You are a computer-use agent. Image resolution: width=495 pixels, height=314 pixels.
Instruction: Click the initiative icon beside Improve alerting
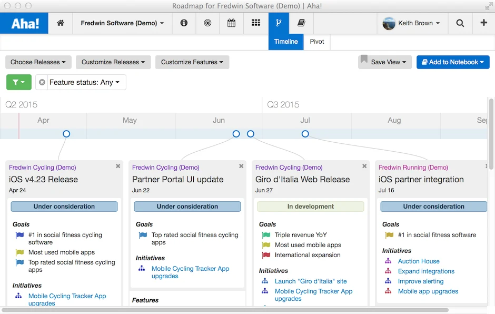(388, 281)
